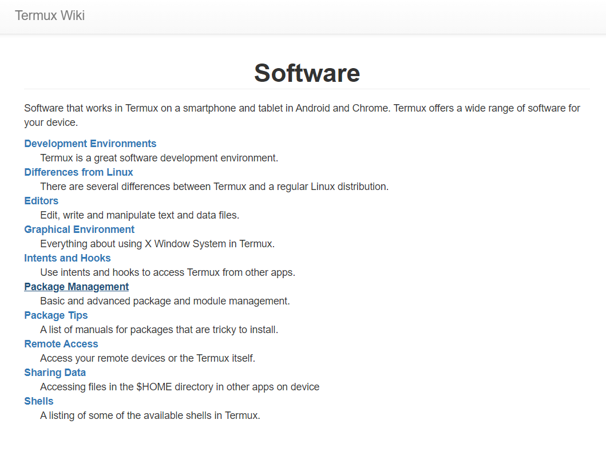606x471 pixels.
Task: Open the Graphical Environment link
Action: (x=79, y=229)
